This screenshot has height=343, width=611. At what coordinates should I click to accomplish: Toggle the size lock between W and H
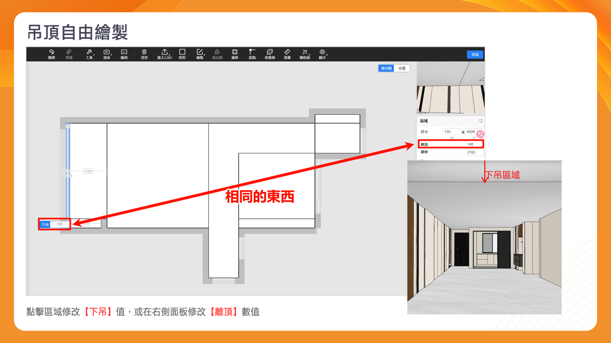(463, 132)
